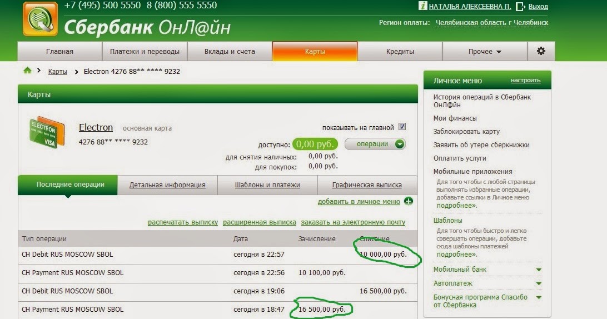Click заказать на электронную почту link

pyautogui.click(x=353, y=222)
